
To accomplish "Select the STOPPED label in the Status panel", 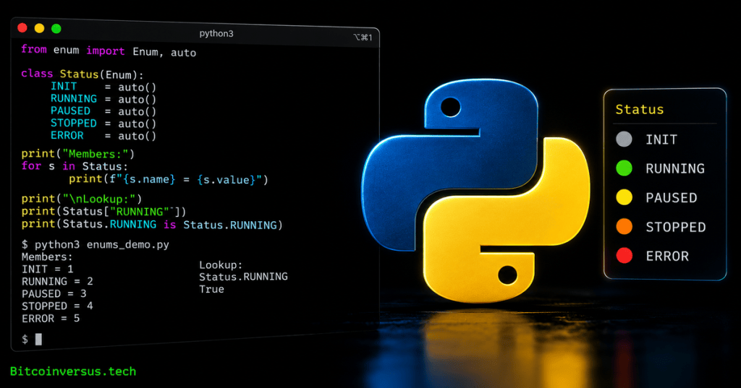I will 676,227.
